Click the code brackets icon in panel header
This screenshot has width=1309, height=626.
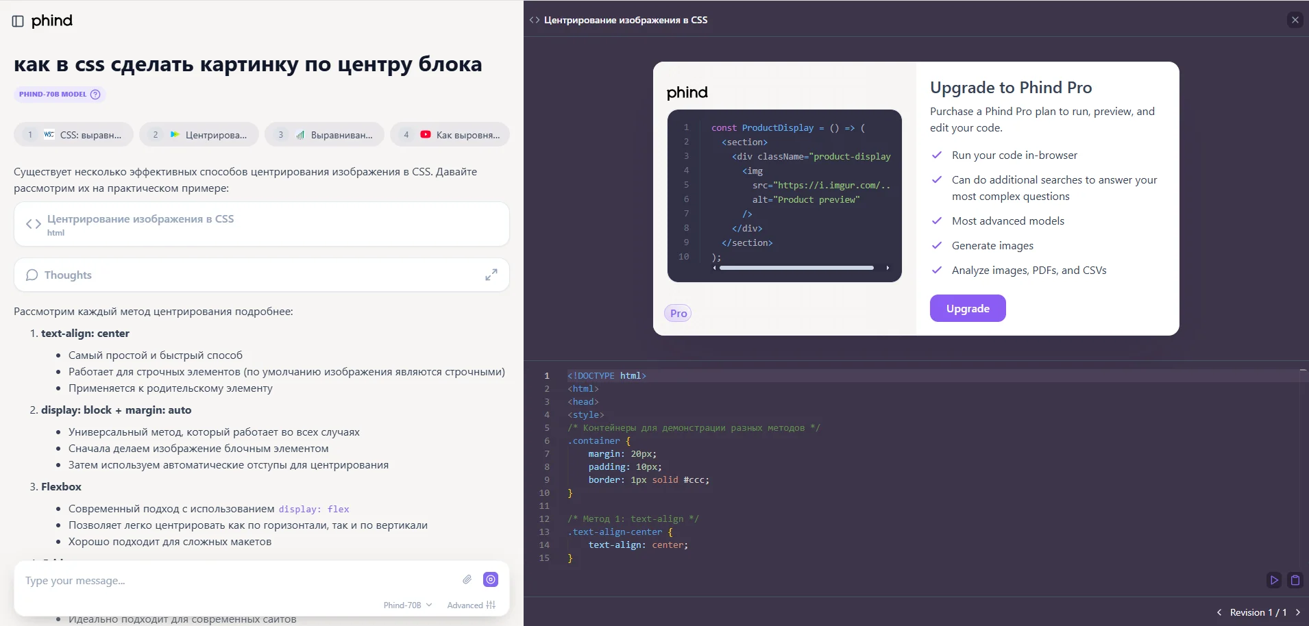[x=535, y=20]
